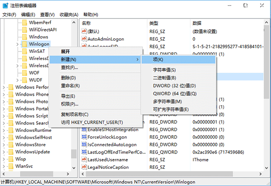Click the 类型 column header
Image resolution: width=271 pixels, height=186 pixels.
(168, 23)
